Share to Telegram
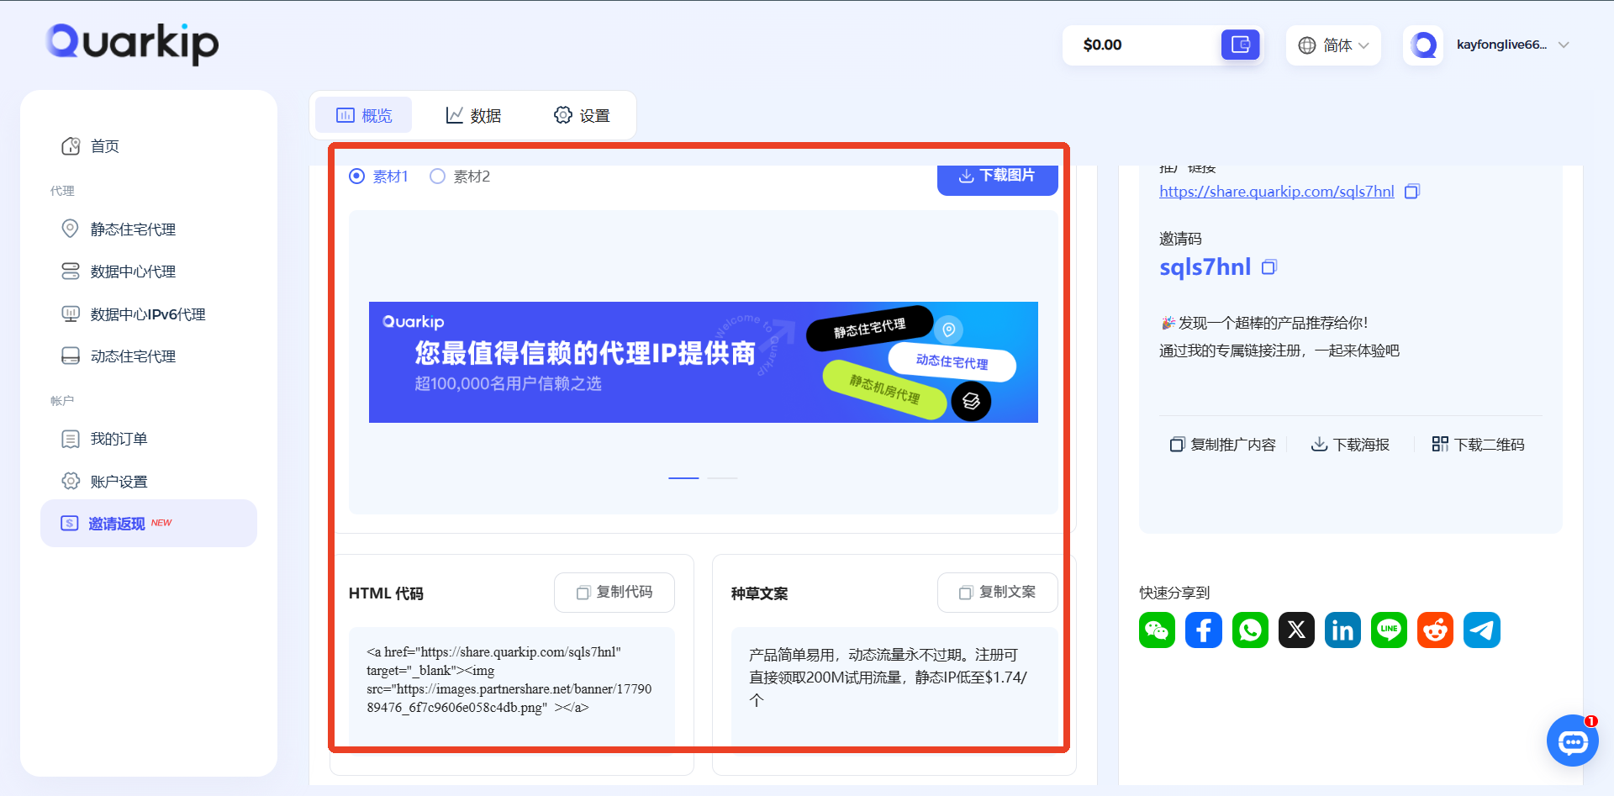Viewport: 1614px width, 796px height. (1482, 630)
